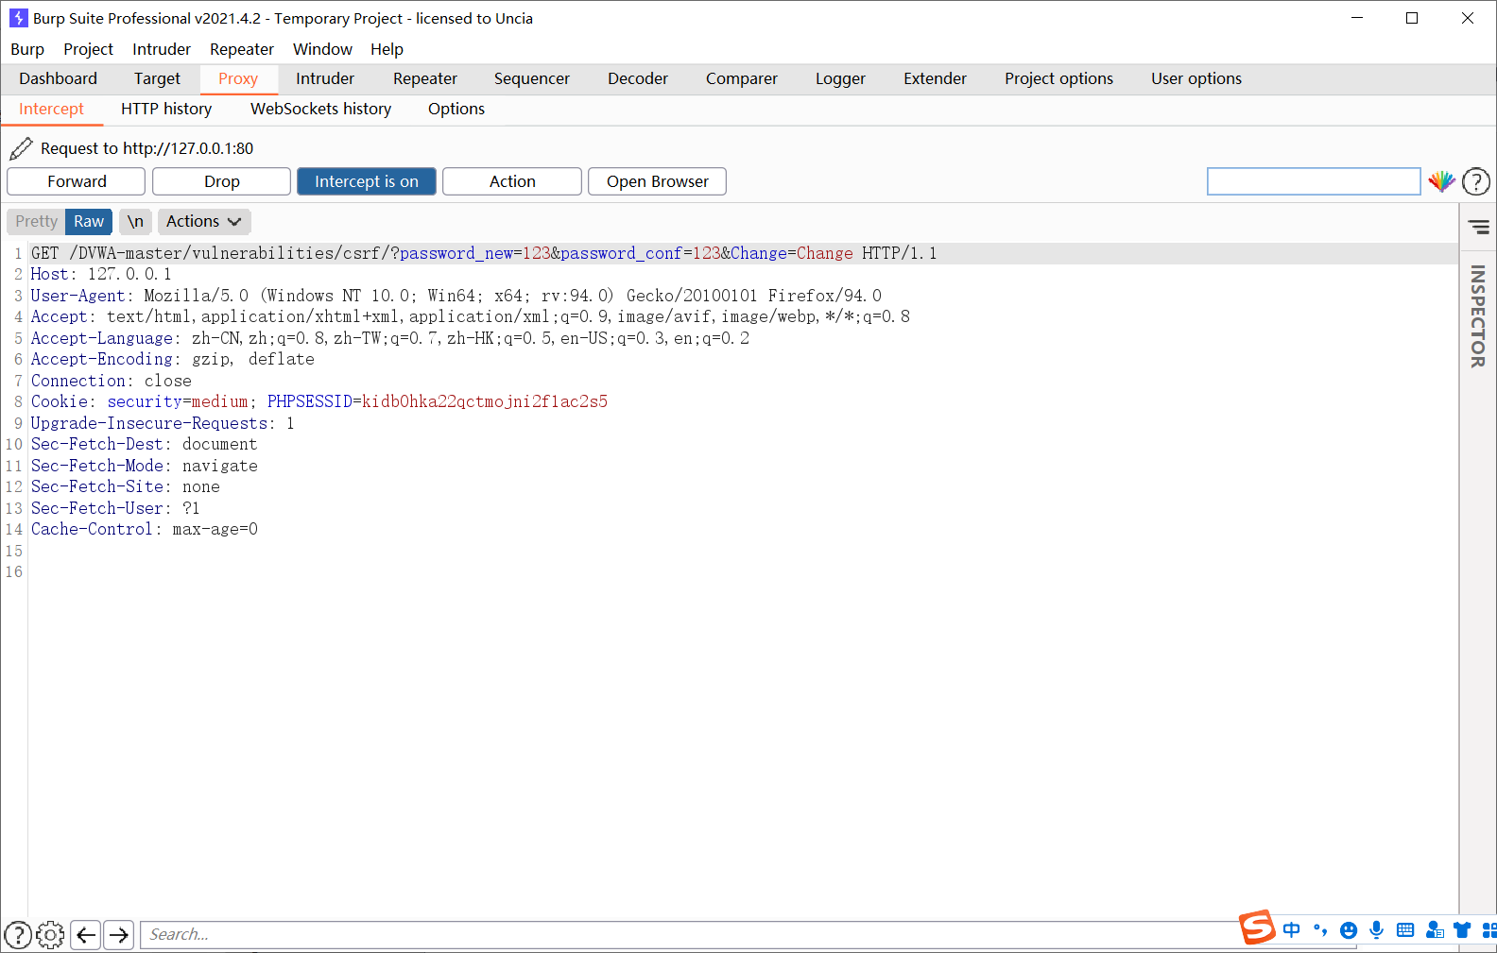
Task: Open the search settings gear icon
Action: coord(50,935)
